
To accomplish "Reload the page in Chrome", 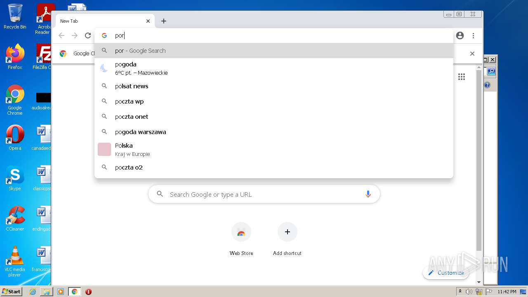I will pyautogui.click(x=88, y=35).
